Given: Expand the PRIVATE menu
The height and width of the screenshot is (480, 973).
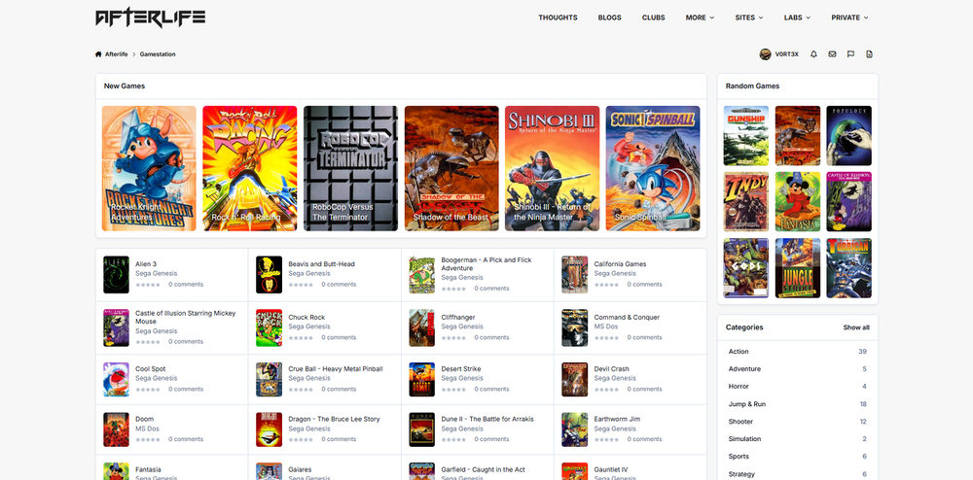Looking at the screenshot, I should pyautogui.click(x=849, y=17).
